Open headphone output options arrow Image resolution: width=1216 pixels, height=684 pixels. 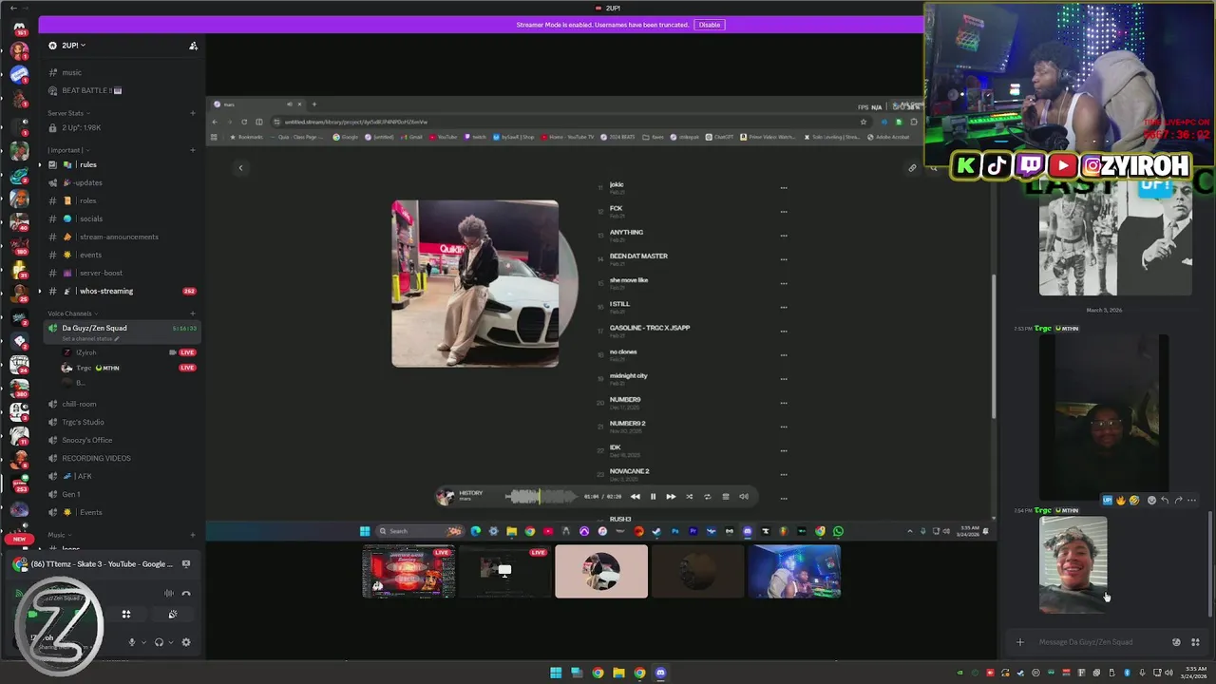coord(171,642)
